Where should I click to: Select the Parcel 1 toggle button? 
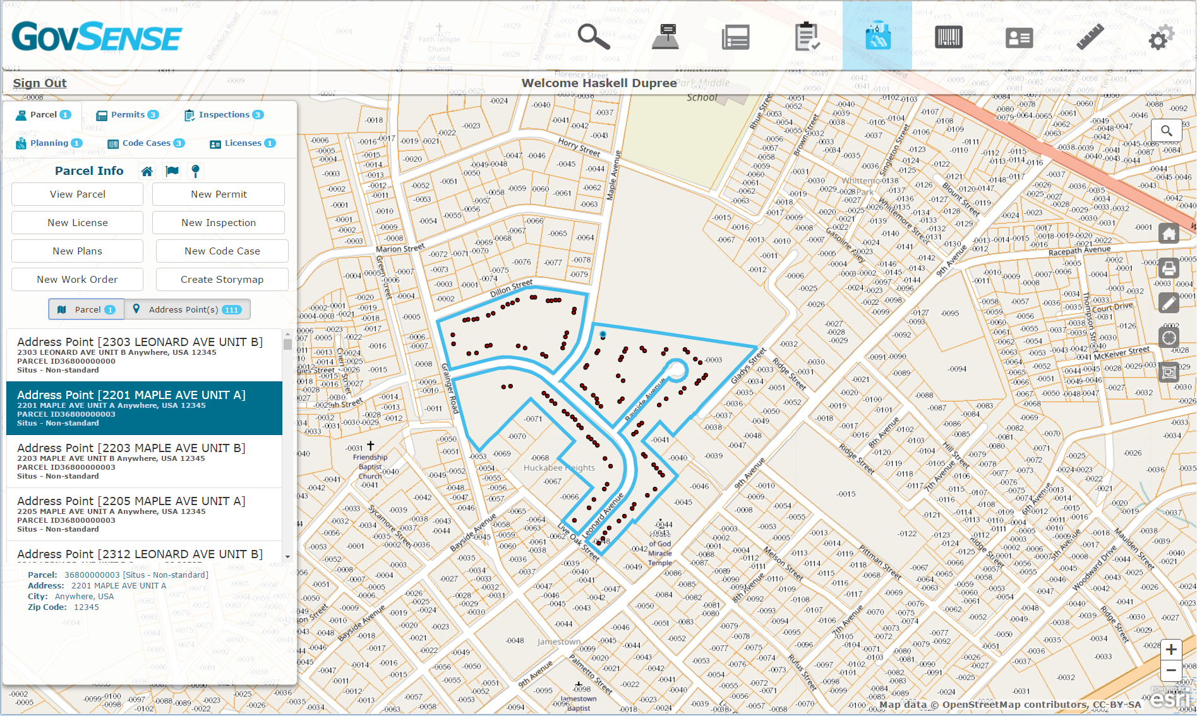[87, 309]
